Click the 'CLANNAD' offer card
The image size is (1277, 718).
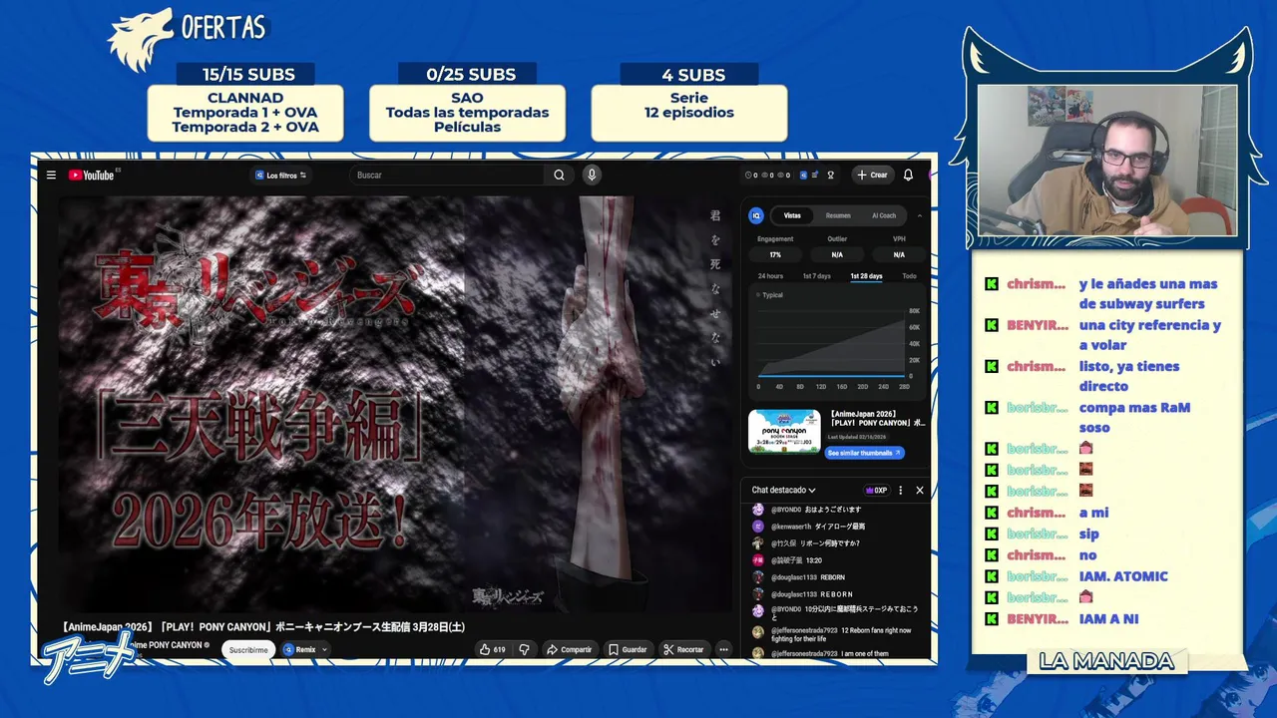[x=245, y=113]
